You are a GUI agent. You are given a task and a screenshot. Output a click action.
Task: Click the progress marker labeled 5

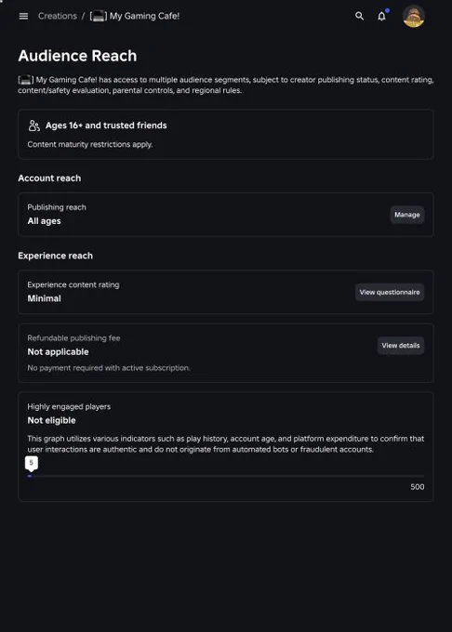tap(32, 463)
